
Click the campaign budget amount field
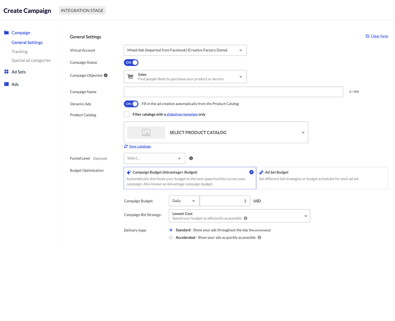[x=225, y=201]
